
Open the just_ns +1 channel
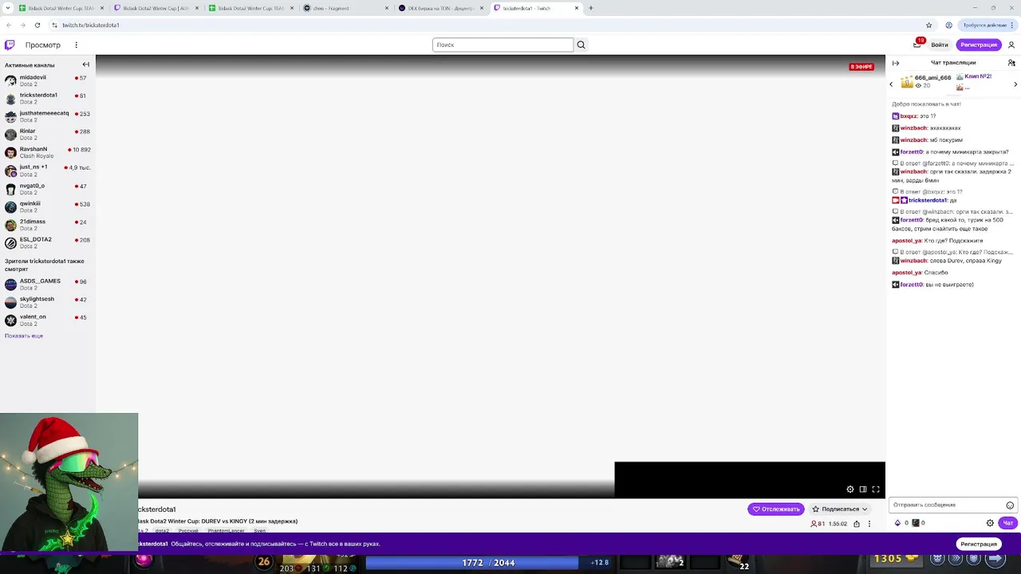(48, 171)
